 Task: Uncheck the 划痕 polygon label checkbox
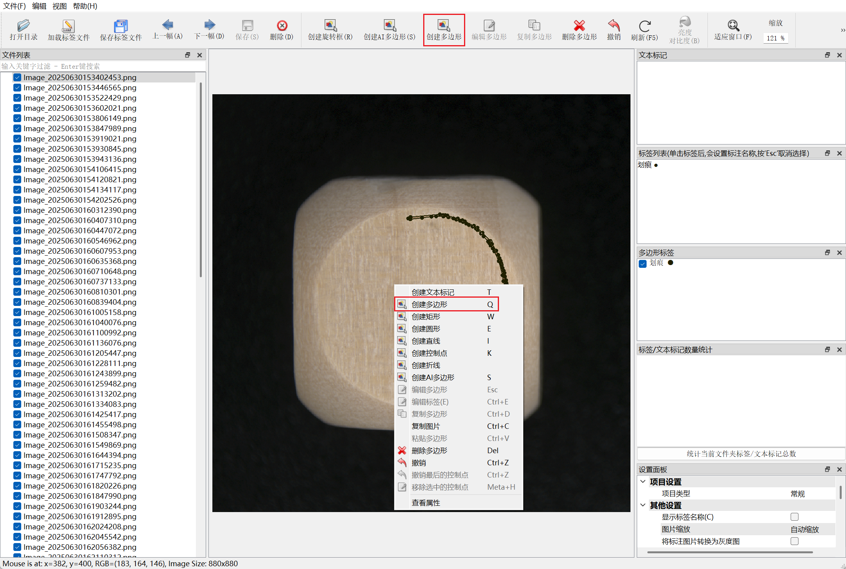click(x=643, y=263)
